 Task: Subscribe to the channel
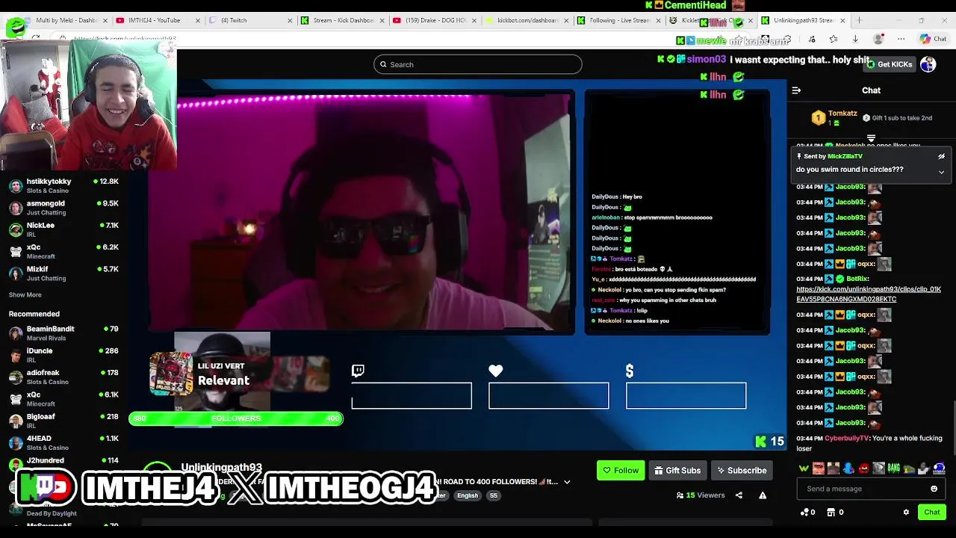point(742,471)
